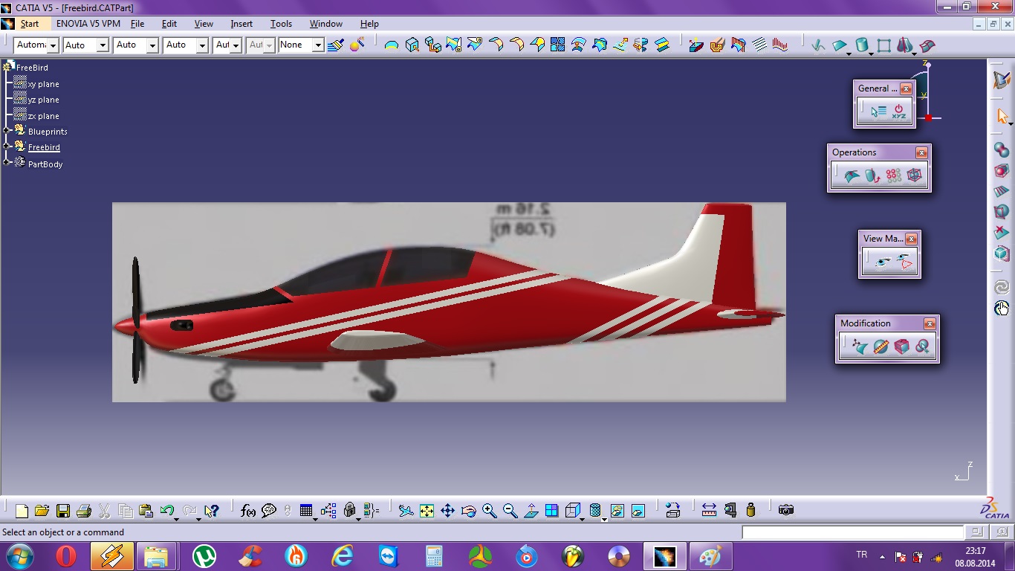This screenshot has height=571, width=1015.
Task: Open Internet Explorer from the taskbar
Action: [x=343, y=556]
